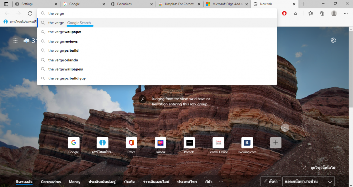Open the กีฬา news category
The width and height of the screenshot is (353, 187).
[209, 182]
